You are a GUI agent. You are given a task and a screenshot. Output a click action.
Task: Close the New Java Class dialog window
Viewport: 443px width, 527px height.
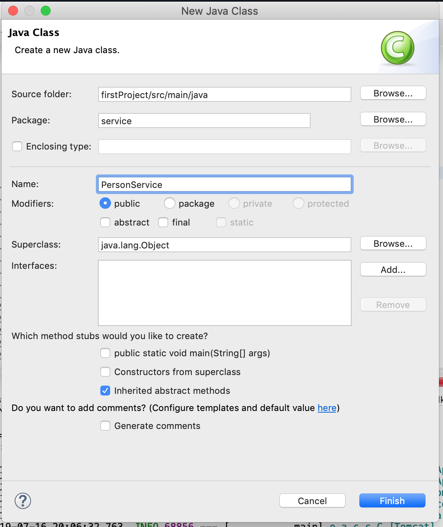click(13, 11)
